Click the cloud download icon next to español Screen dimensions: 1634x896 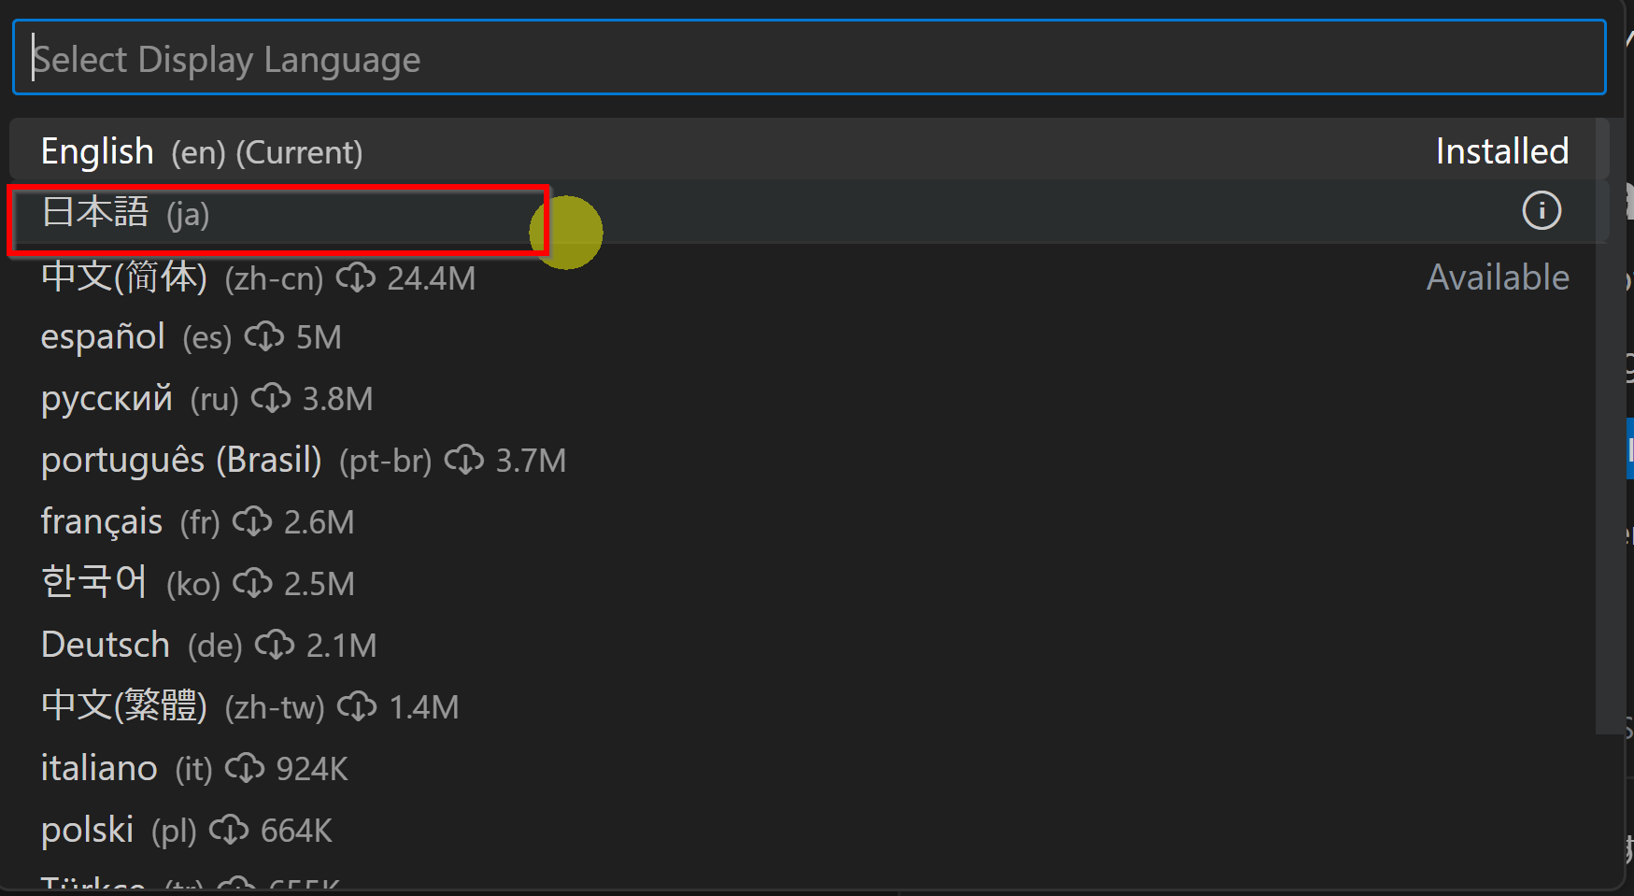(x=264, y=337)
